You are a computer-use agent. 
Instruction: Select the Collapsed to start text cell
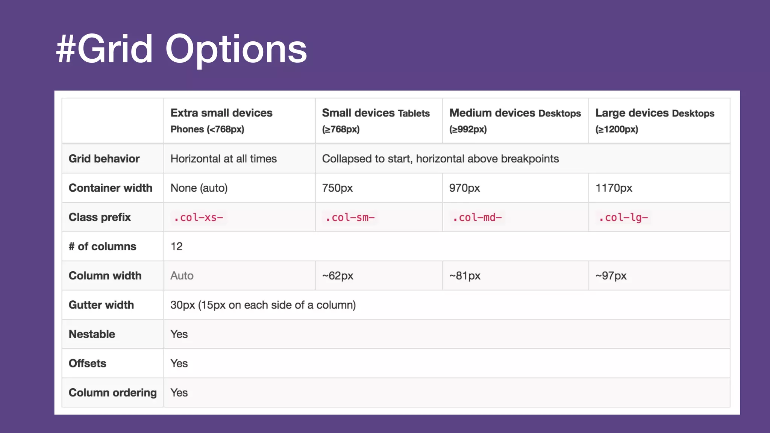[440, 159]
